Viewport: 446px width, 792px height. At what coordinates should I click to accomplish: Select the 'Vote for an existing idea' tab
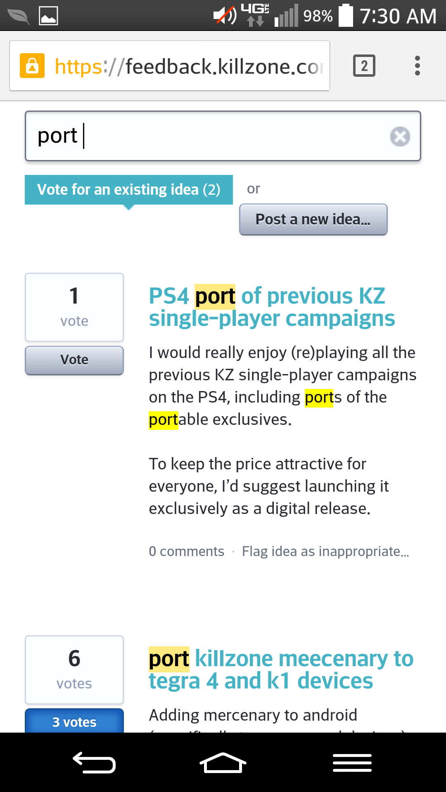click(x=128, y=190)
